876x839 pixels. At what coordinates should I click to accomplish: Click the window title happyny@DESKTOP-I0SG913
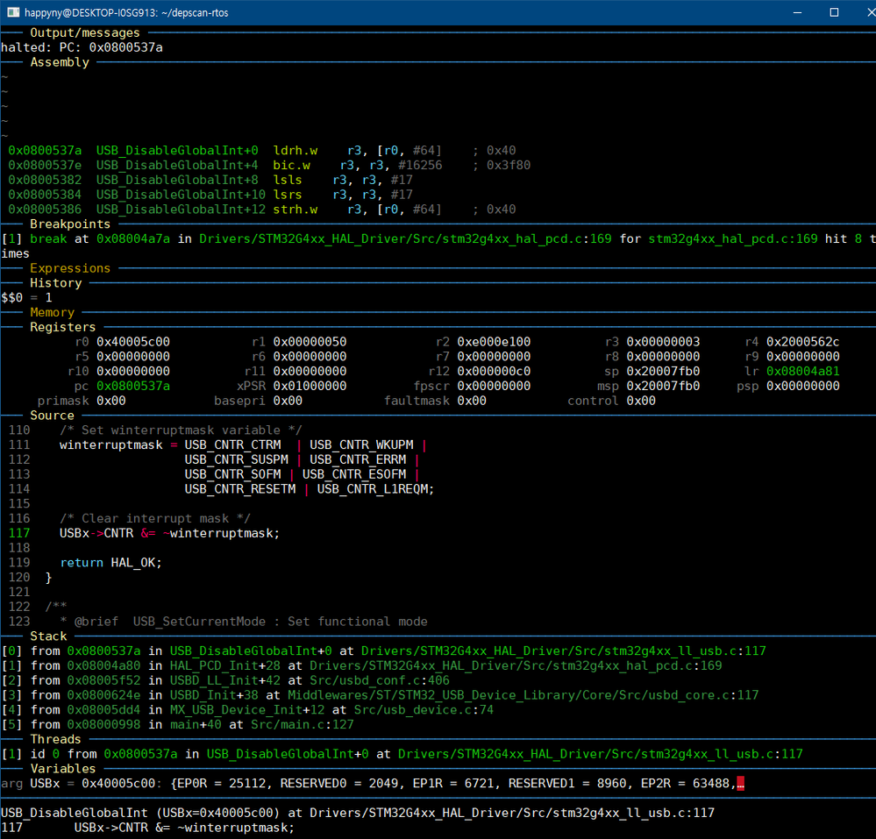pos(126,12)
